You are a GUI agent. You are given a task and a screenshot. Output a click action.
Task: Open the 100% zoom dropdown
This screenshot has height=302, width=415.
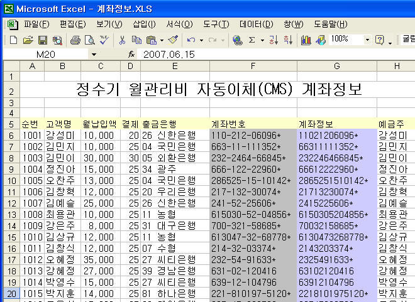pos(367,40)
